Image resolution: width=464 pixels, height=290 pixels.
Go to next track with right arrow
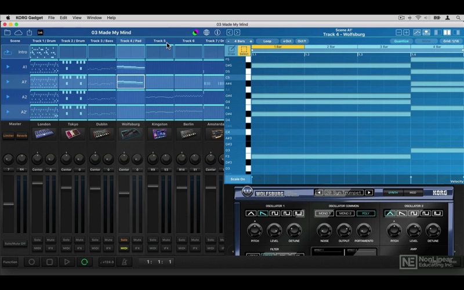(237, 32)
